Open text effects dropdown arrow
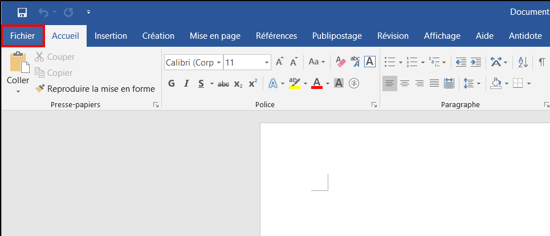The height and width of the screenshot is (236, 550). coord(283,83)
